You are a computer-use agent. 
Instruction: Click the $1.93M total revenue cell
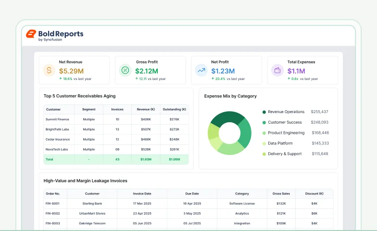point(146,159)
